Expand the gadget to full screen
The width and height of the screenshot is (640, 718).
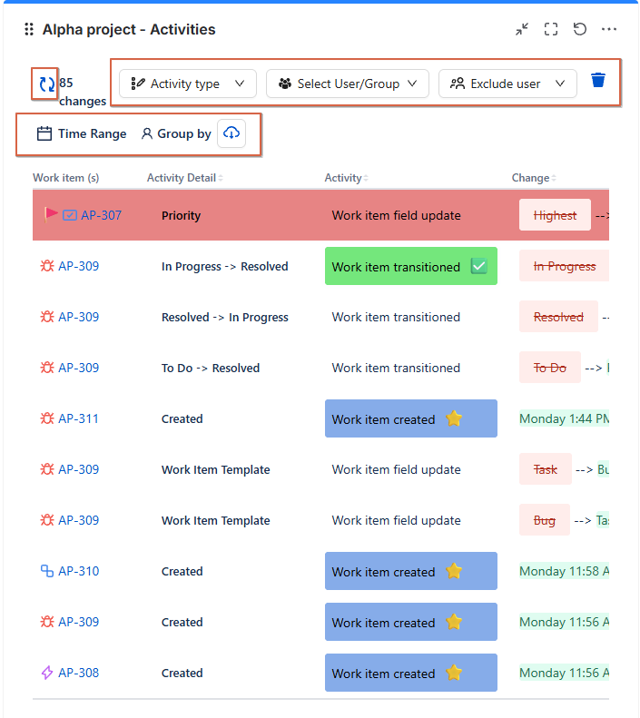pos(551,29)
